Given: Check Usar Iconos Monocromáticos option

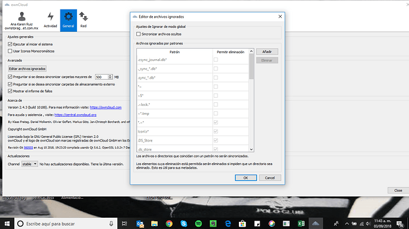Looking at the screenshot, I should point(10,51).
